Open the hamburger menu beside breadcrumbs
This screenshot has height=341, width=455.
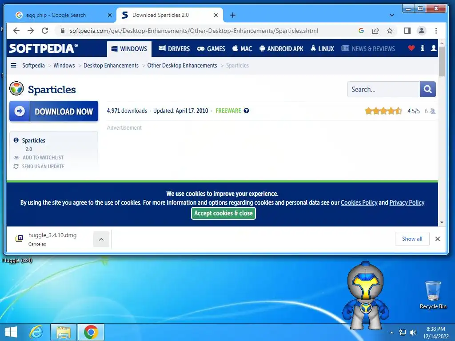[14, 65]
